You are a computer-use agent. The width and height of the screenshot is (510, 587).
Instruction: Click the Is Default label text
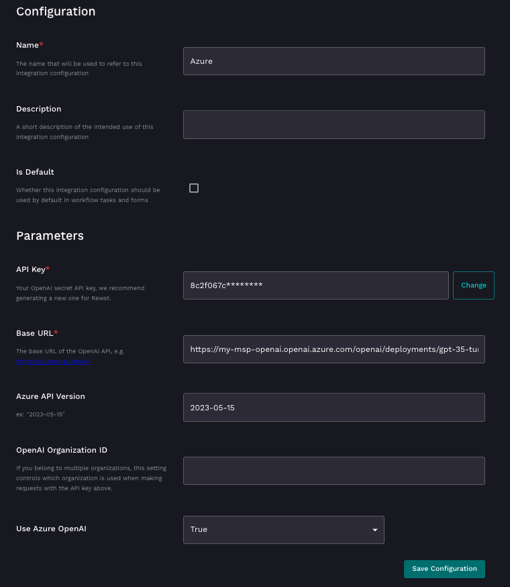click(x=35, y=172)
